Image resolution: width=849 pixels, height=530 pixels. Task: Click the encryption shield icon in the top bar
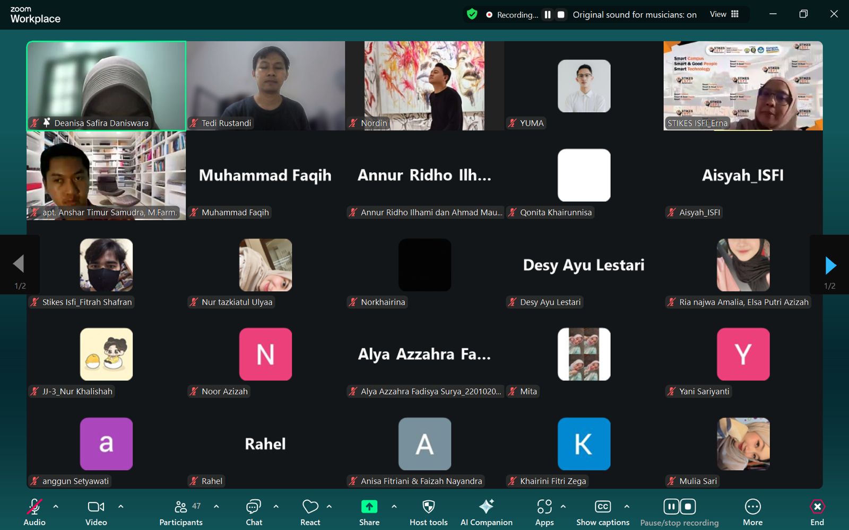472,14
